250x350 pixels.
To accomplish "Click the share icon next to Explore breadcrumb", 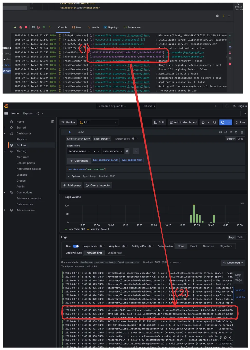I will pos(37,113).
